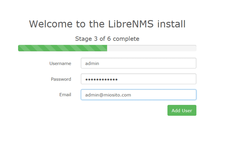Click the number 6 in stage text
The height and width of the screenshot is (167, 227).
point(109,39)
